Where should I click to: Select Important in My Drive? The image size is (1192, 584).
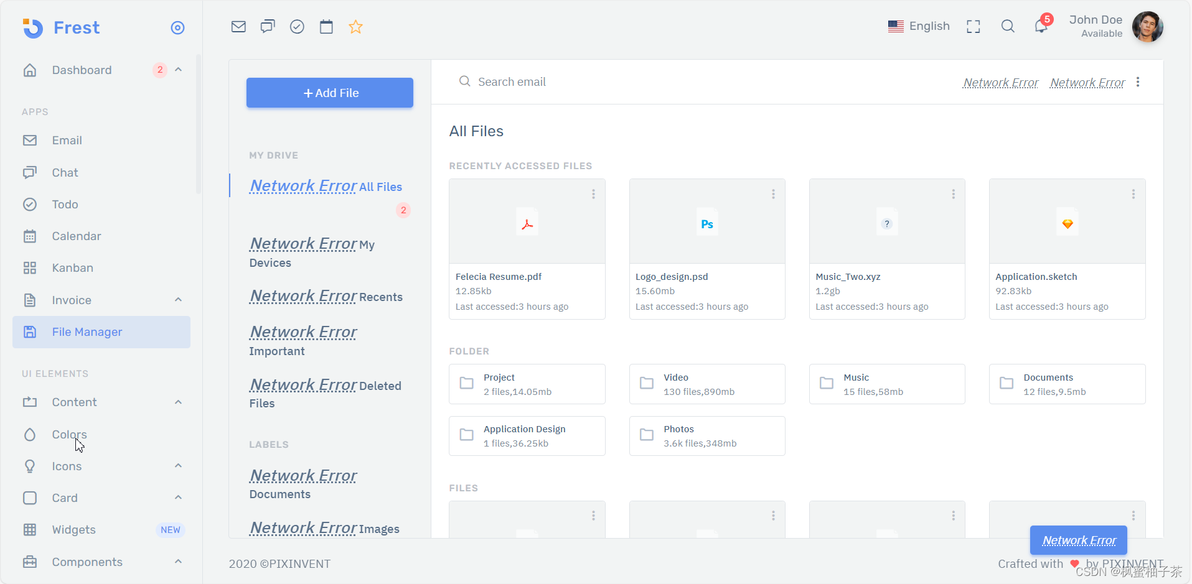click(x=303, y=341)
